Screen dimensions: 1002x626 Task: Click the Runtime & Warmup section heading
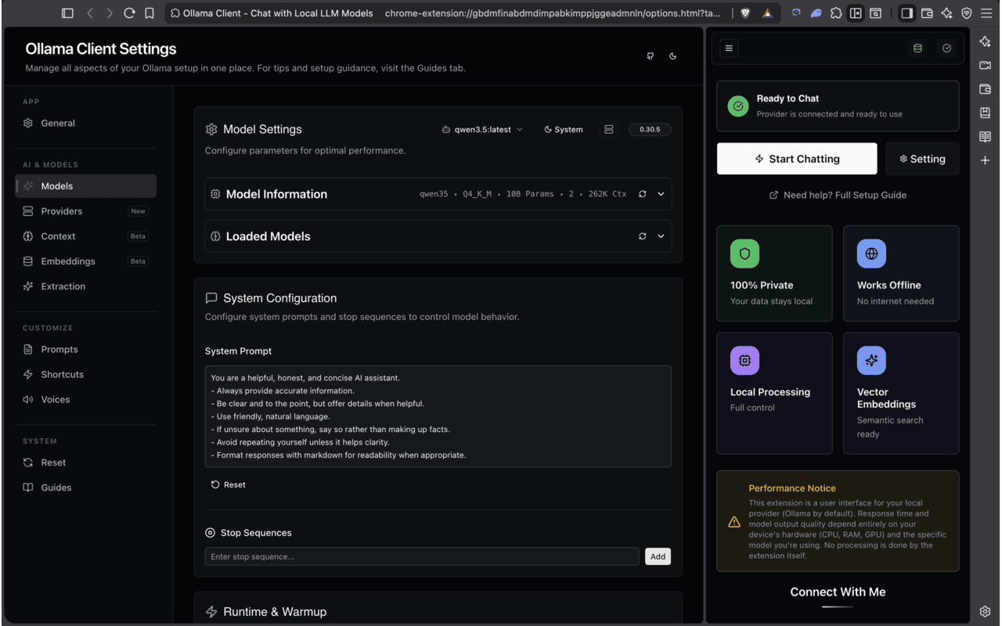coord(275,612)
